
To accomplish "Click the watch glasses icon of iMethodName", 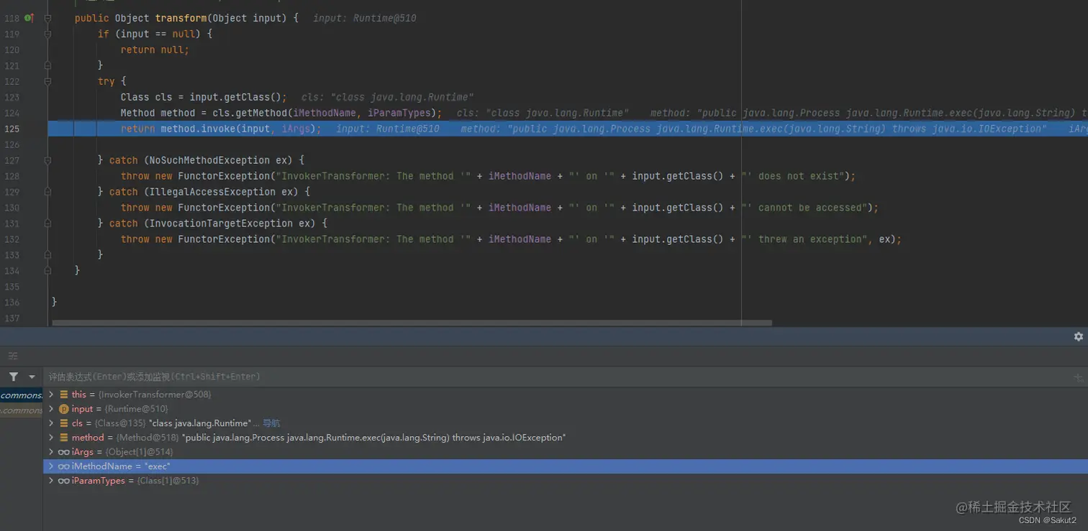I will (x=64, y=466).
